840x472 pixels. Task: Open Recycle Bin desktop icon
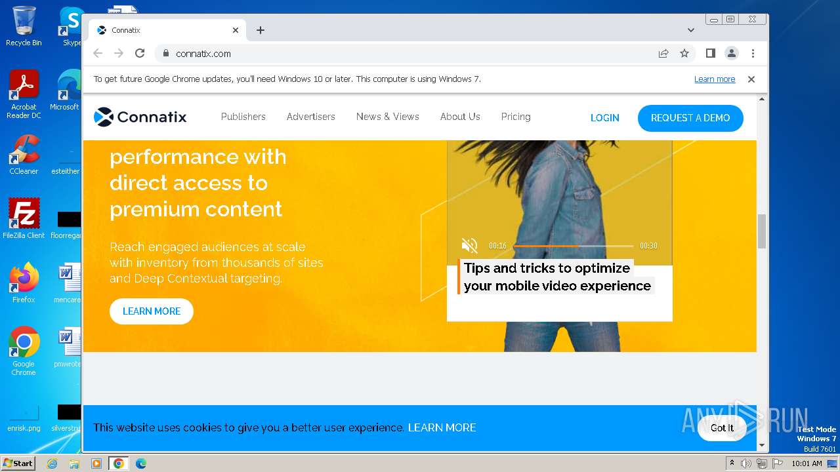24,26
